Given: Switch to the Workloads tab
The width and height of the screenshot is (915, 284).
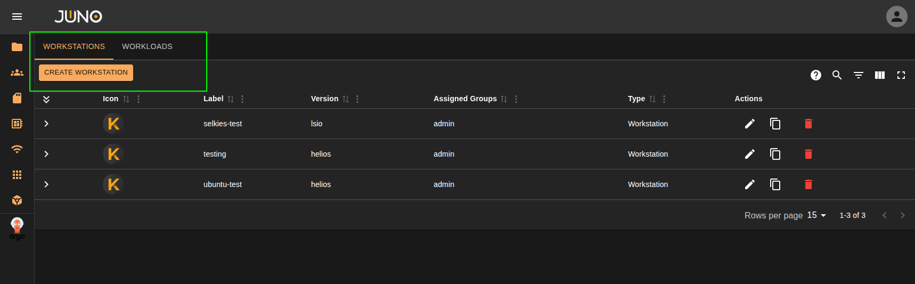Looking at the screenshot, I should point(147,46).
